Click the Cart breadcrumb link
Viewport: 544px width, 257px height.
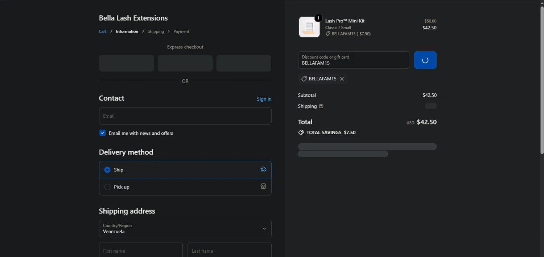coord(103,31)
